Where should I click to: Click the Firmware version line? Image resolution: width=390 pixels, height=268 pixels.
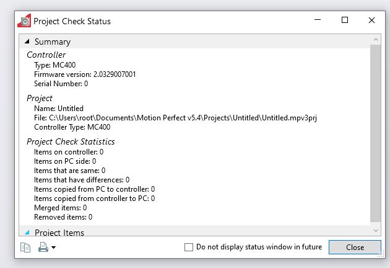pos(85,74)
